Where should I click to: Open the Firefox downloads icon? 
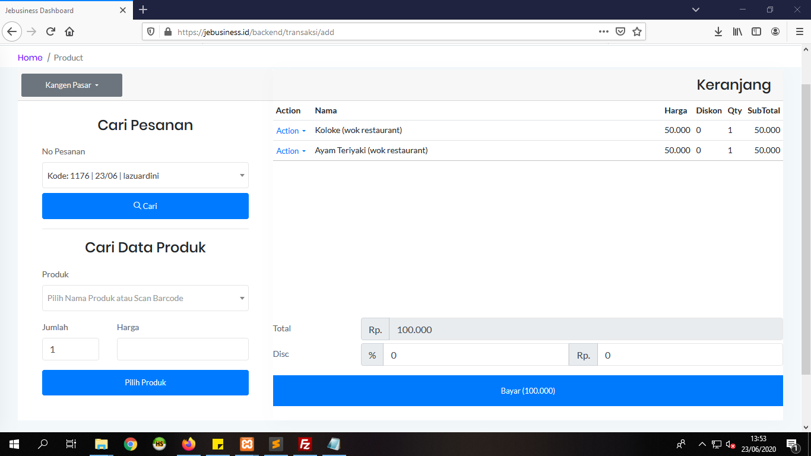point(718,31)
